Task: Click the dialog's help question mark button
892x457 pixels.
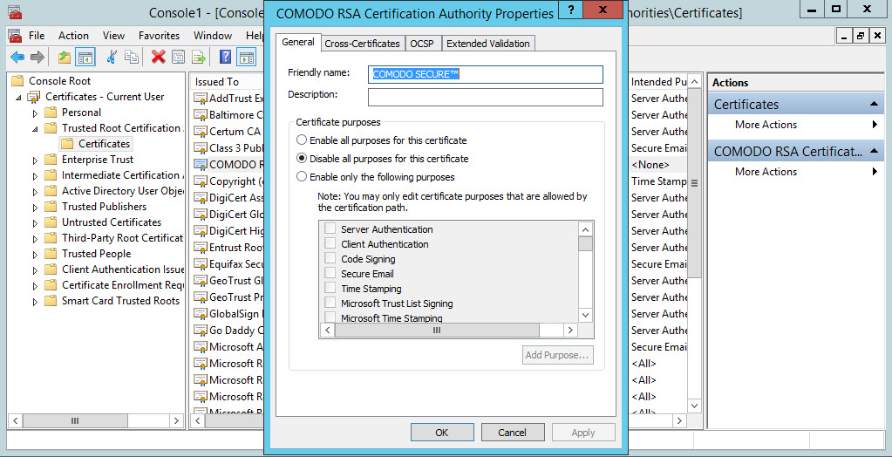Action: pos(571,10)
